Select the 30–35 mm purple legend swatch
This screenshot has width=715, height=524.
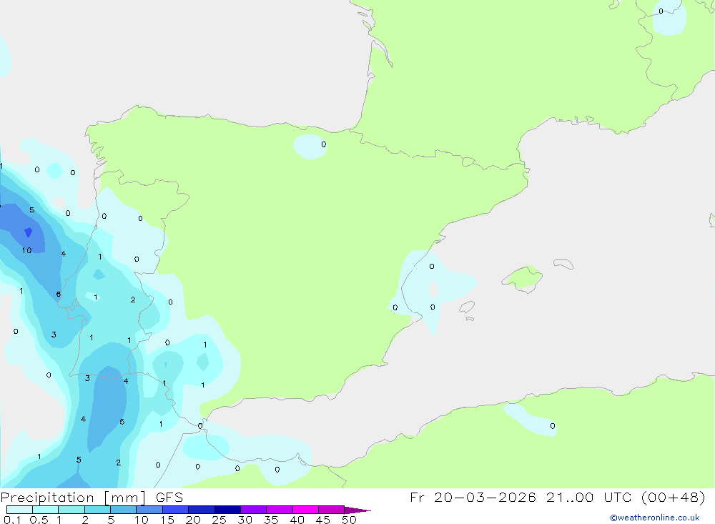tap(254, 510)
